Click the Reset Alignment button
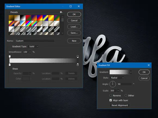This screenshot has height=118, width=158. click(x=120, y=105)
